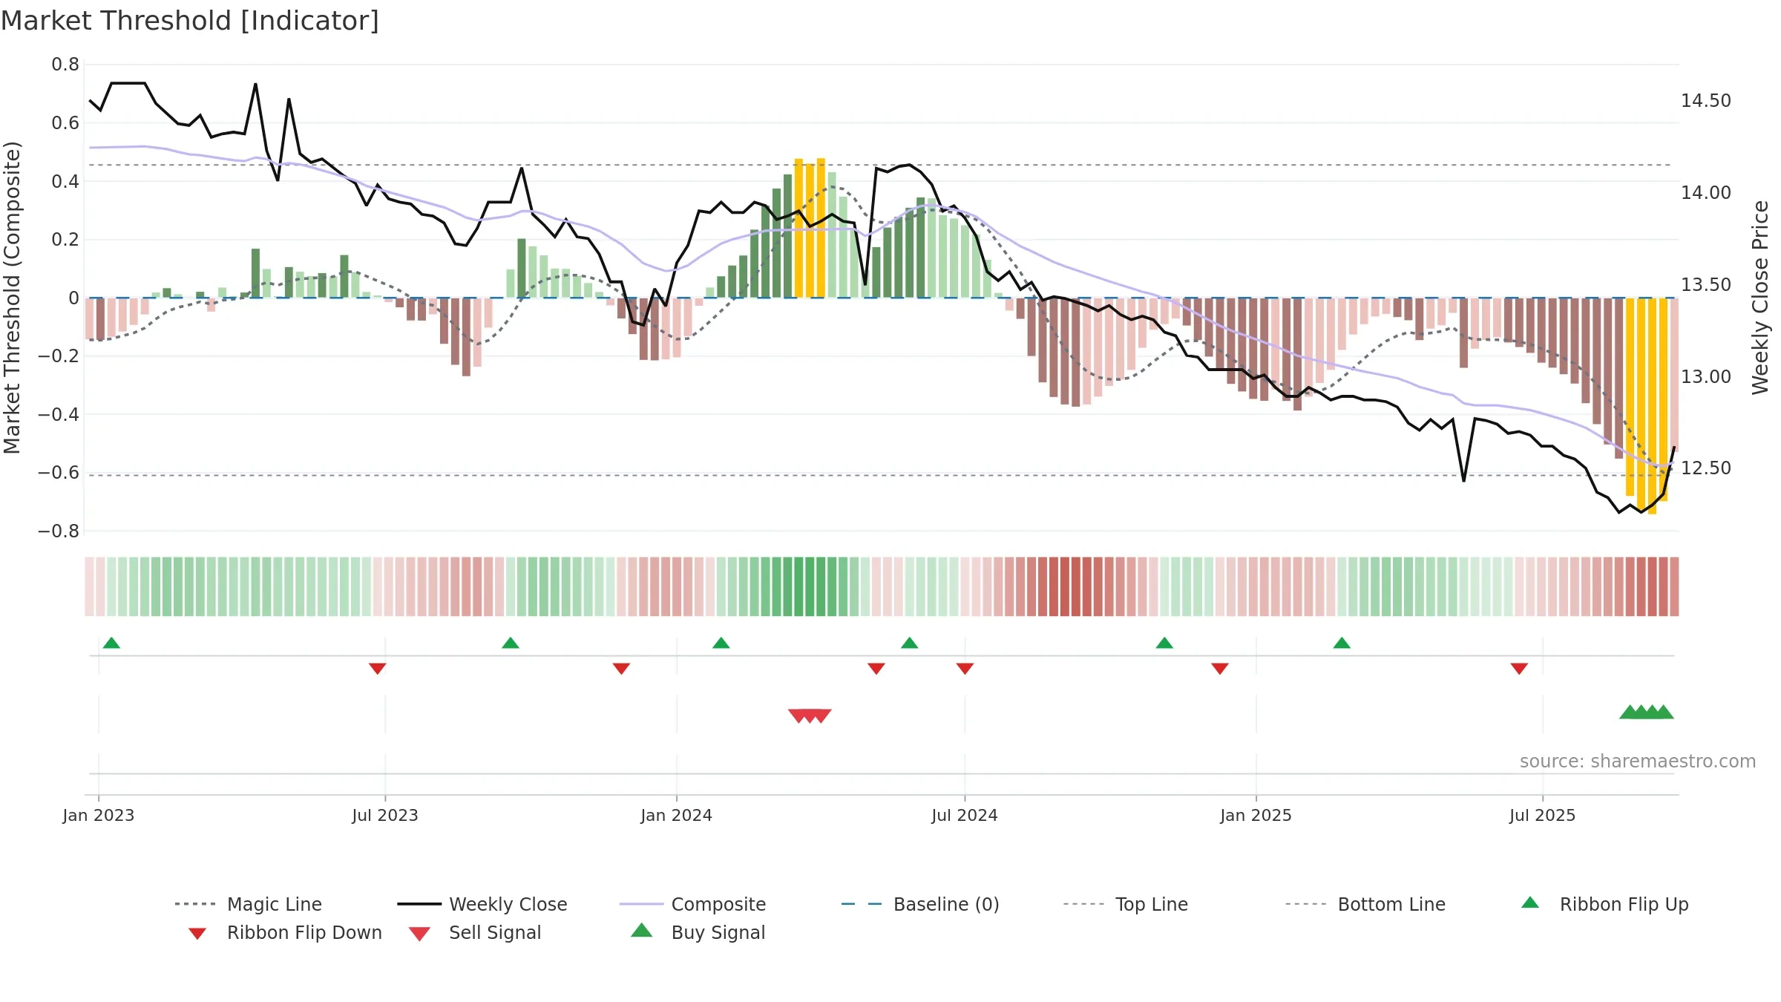
Task: Click the green flip-up marker around Feb 2025
Action: [1342, 643]
